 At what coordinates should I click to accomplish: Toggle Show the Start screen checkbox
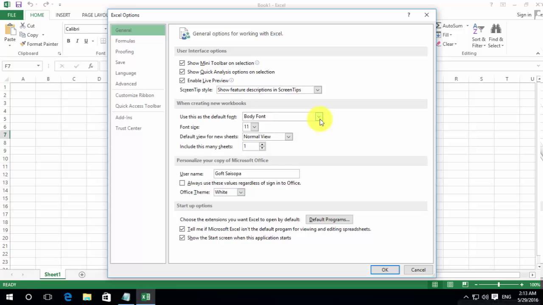(x=182, y=238)
